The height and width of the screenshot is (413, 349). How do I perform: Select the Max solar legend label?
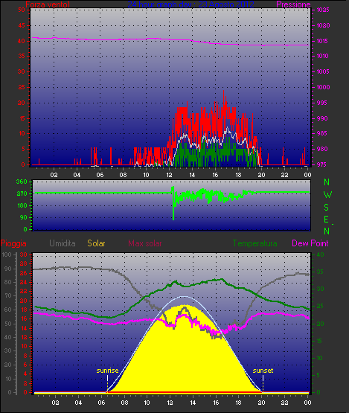click(145, 243)
